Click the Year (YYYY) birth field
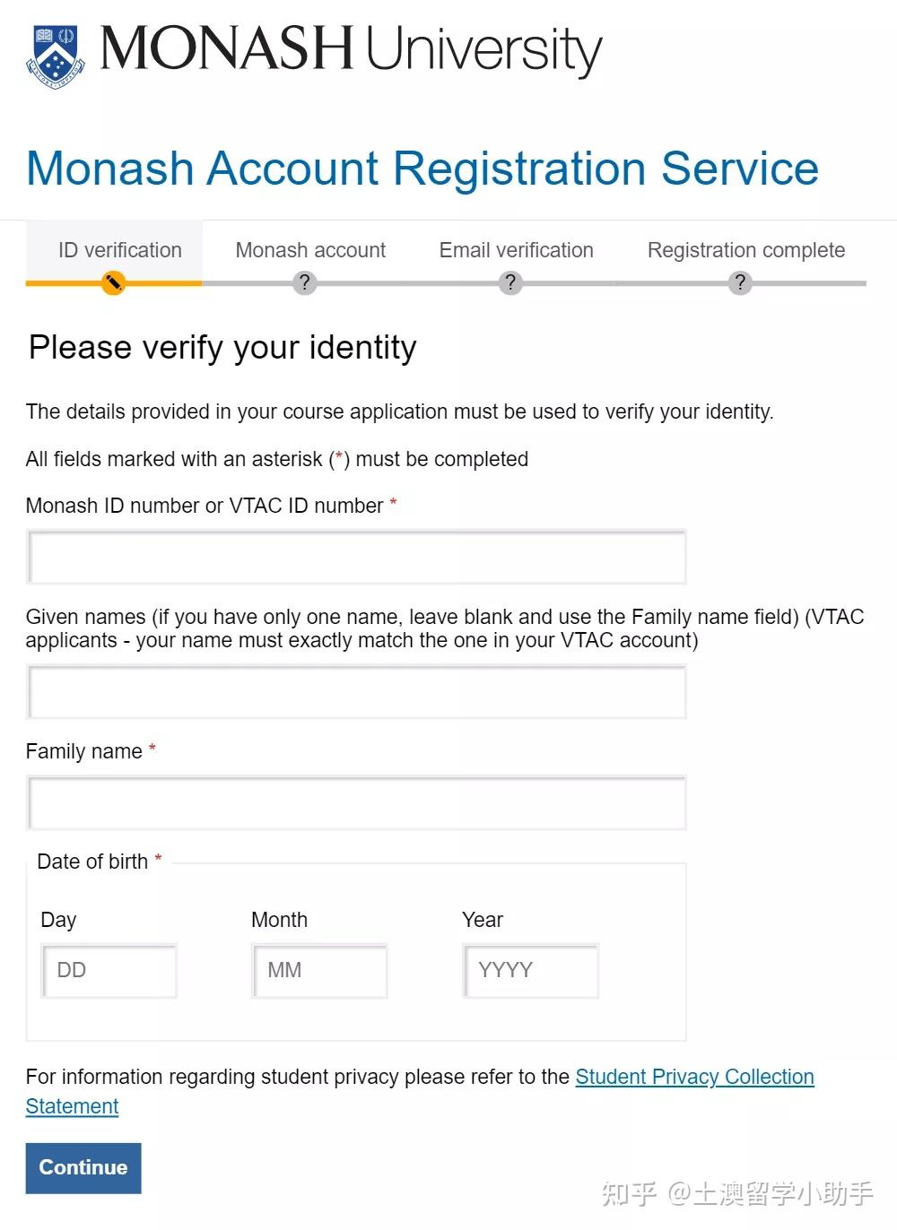This screenshot has width=897, height=1230. [x=530, y=971]
